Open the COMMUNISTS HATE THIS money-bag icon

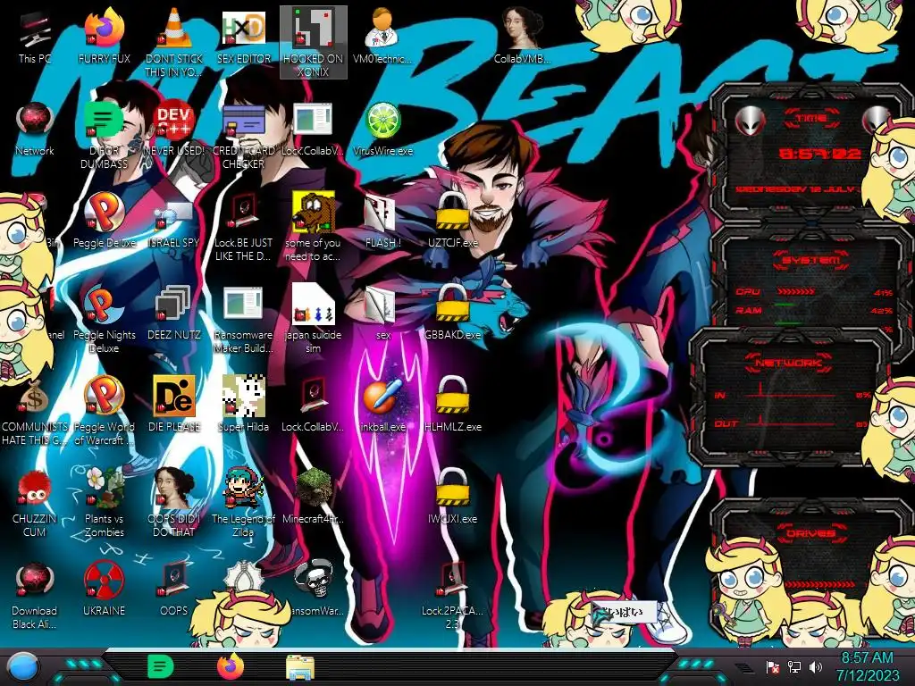[x=35, y=411]
